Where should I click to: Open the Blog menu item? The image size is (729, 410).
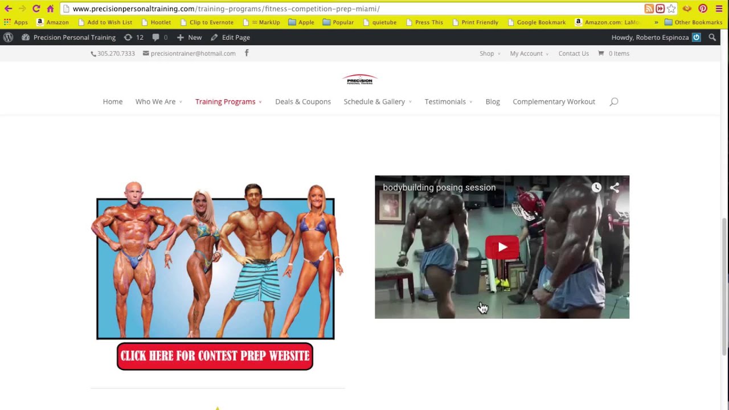coord(493,101)
